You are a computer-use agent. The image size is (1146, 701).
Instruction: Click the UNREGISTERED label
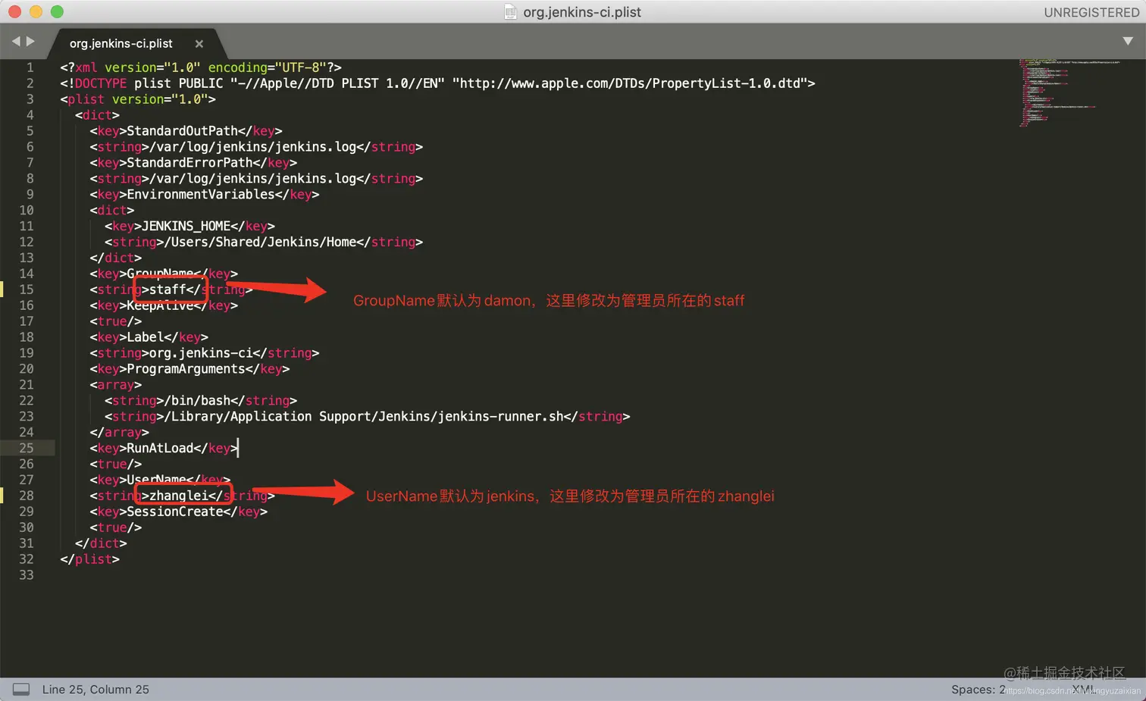pyautogui.click(x=1091, y=12)
